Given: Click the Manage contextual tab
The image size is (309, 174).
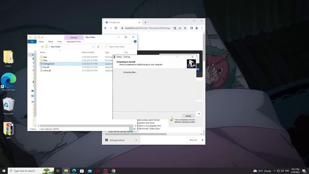Looking at the screenshot, I should coord(74,38).
